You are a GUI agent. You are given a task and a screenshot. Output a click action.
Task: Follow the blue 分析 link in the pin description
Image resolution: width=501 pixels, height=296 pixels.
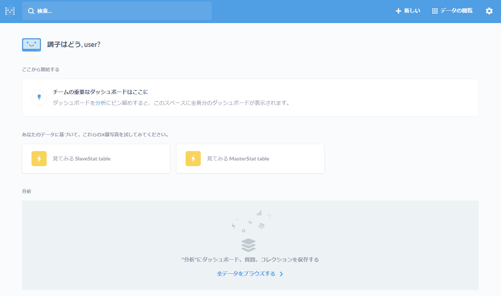(x=101, y=103)
